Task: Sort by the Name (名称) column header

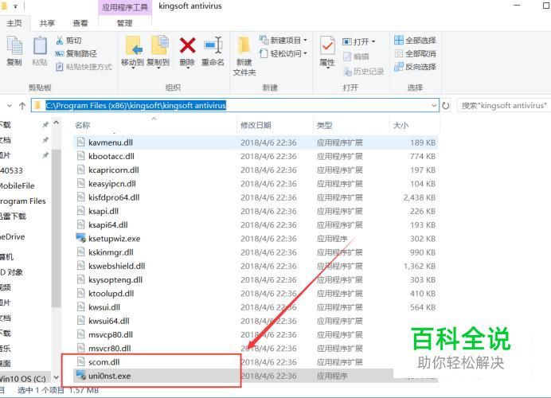Action: coord(83,125)
